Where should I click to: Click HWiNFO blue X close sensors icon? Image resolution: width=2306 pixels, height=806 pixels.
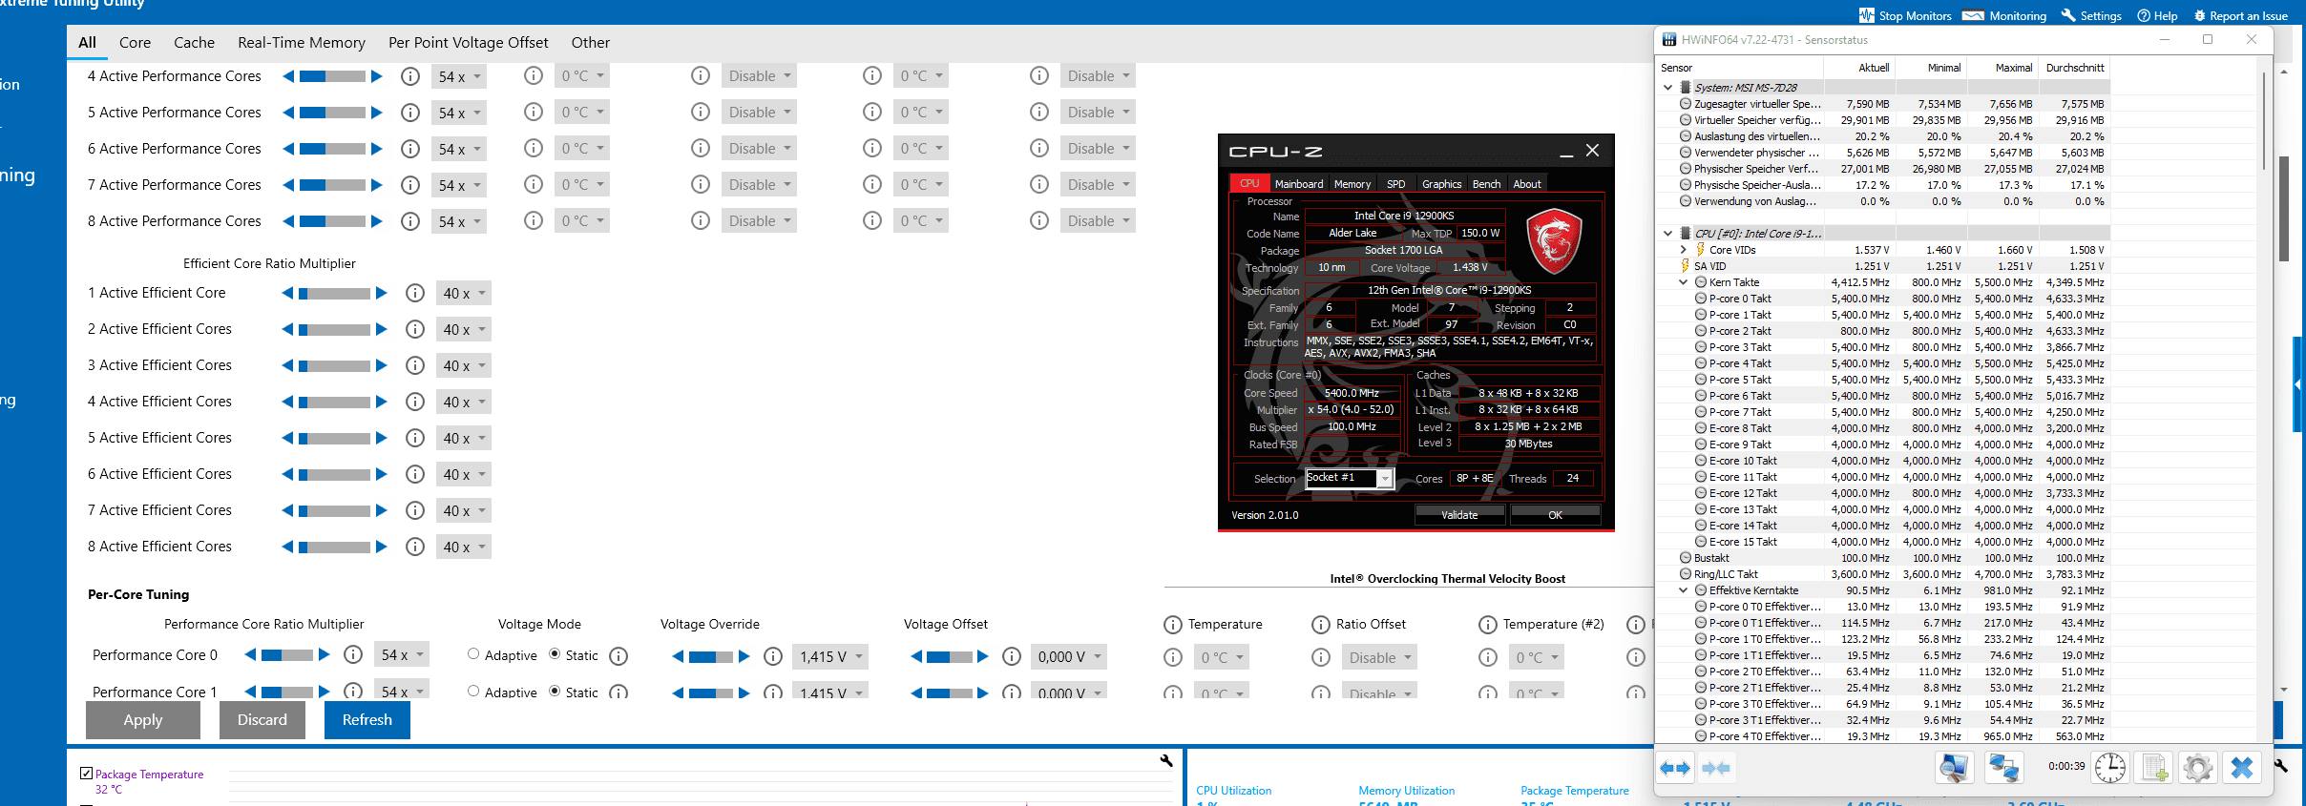(2242, 768)
